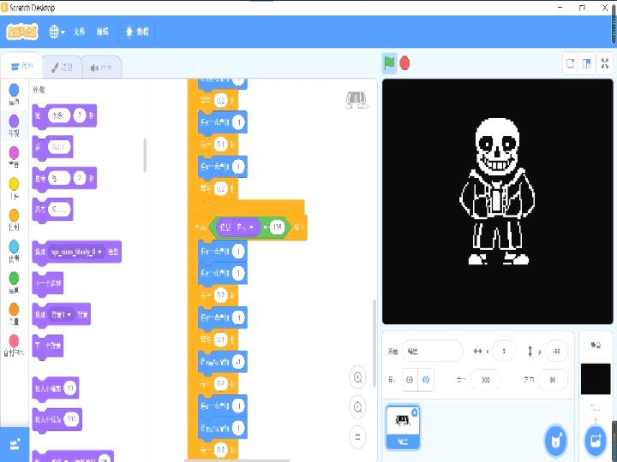Reset workspace zoom with equals icon

pyautogui.click(x=358, y=436)
